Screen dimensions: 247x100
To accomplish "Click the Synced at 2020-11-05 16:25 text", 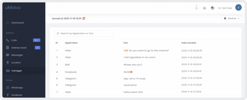I will [x=67, y=19].
